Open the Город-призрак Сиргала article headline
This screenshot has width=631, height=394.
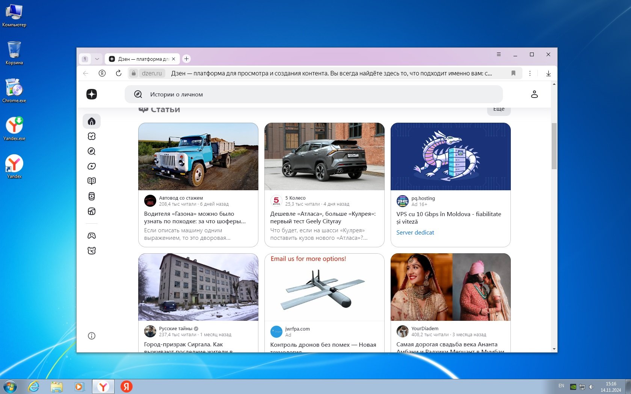(x=189, y=347)
